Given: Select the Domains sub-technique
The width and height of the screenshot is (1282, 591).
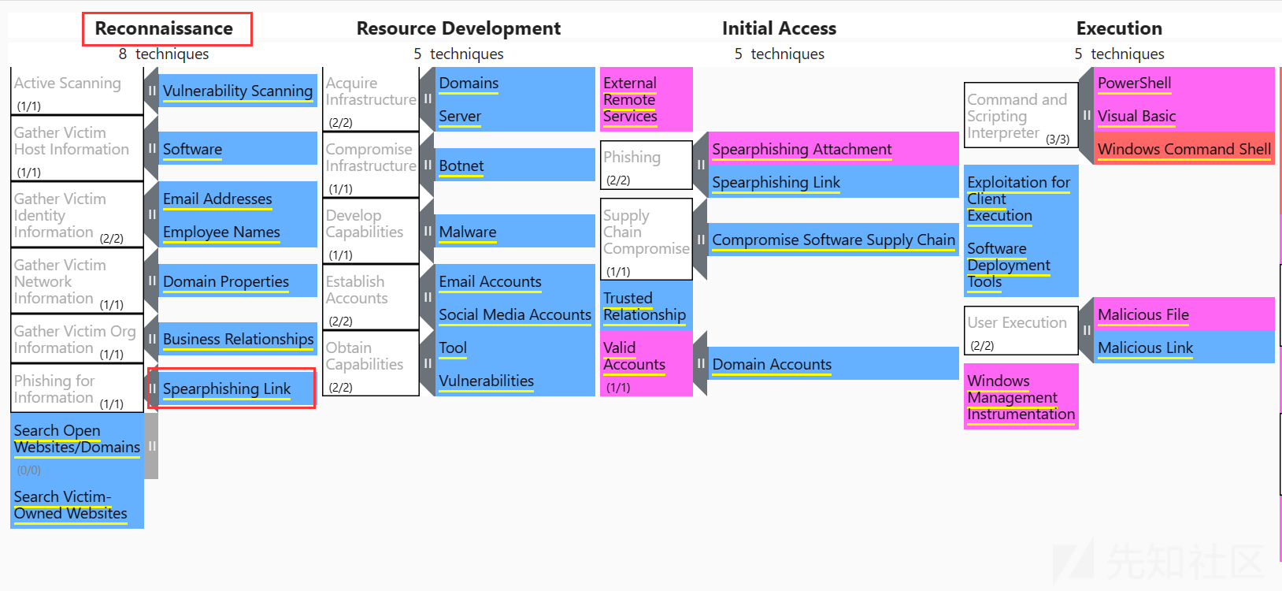Looking at the screenshot, I should click(x=515, y=83).
